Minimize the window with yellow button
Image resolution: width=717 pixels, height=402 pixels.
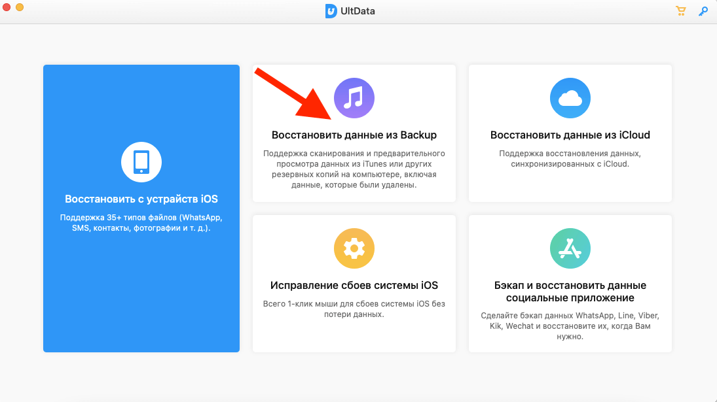(x=20, y=7)
